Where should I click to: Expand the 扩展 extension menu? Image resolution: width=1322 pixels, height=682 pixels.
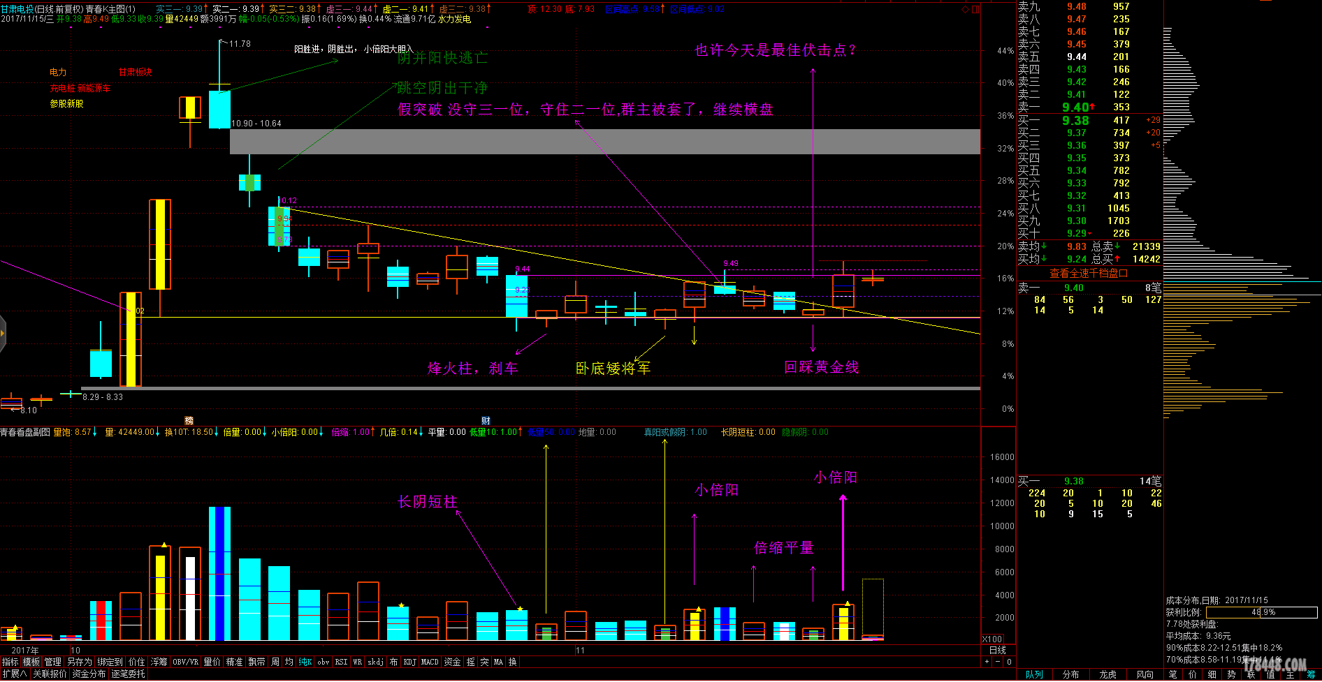tap(15, 674)
